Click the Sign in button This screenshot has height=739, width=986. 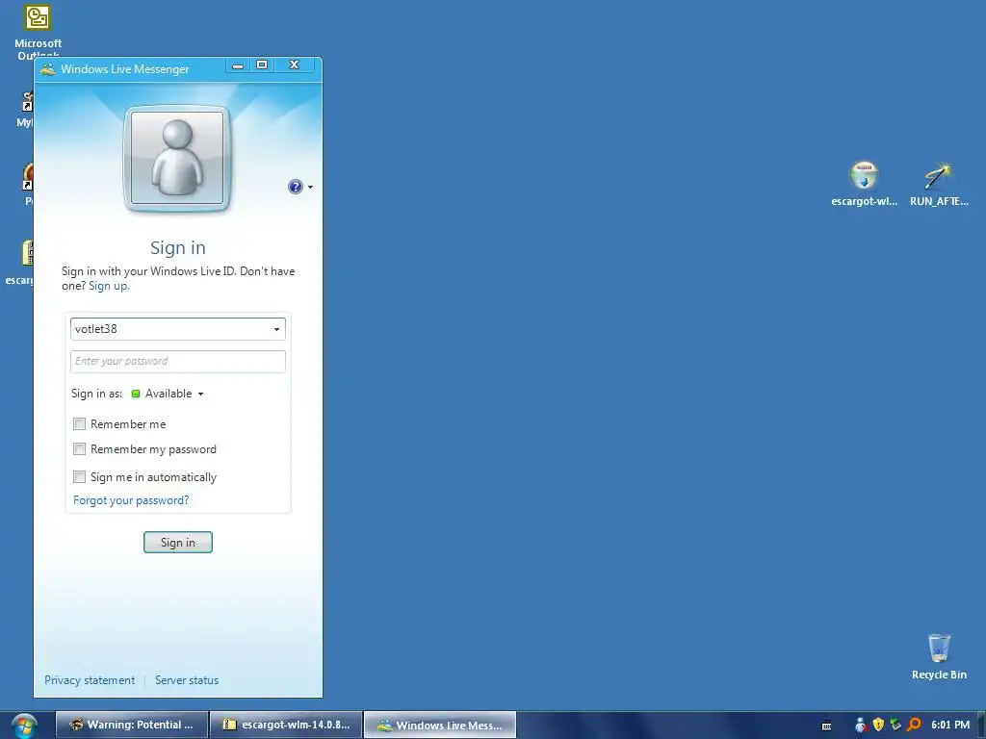pos(178,543)
